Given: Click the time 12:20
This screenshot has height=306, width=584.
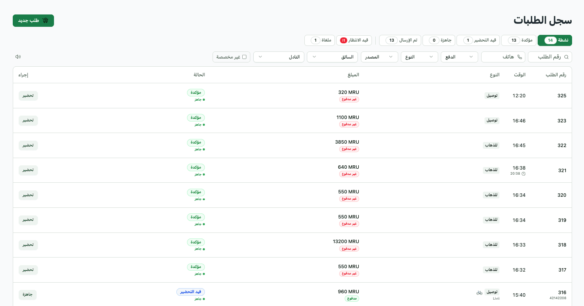Looking at the screenshot, I should [x=519, y=96].
